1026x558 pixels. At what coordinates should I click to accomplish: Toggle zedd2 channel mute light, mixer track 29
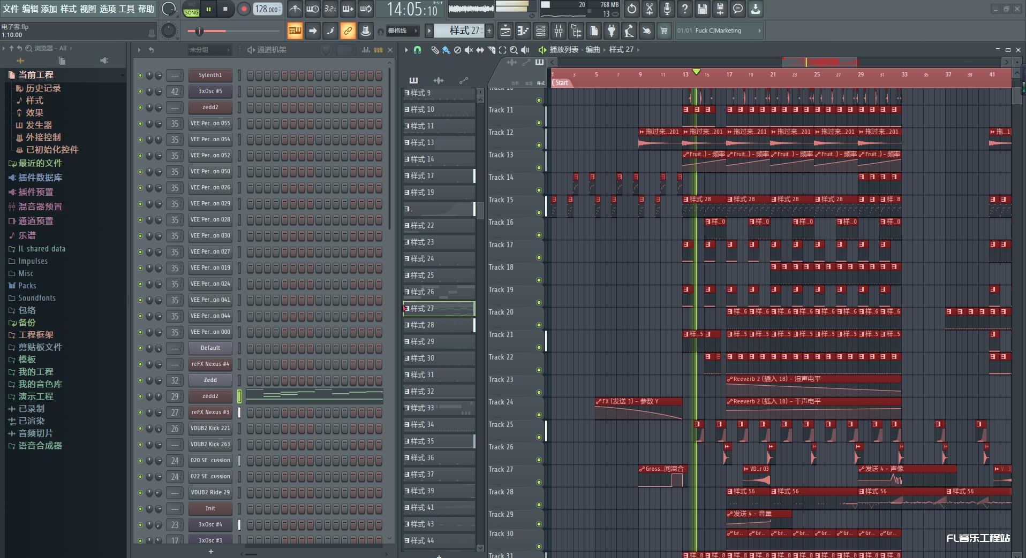(x=140, y=396)
